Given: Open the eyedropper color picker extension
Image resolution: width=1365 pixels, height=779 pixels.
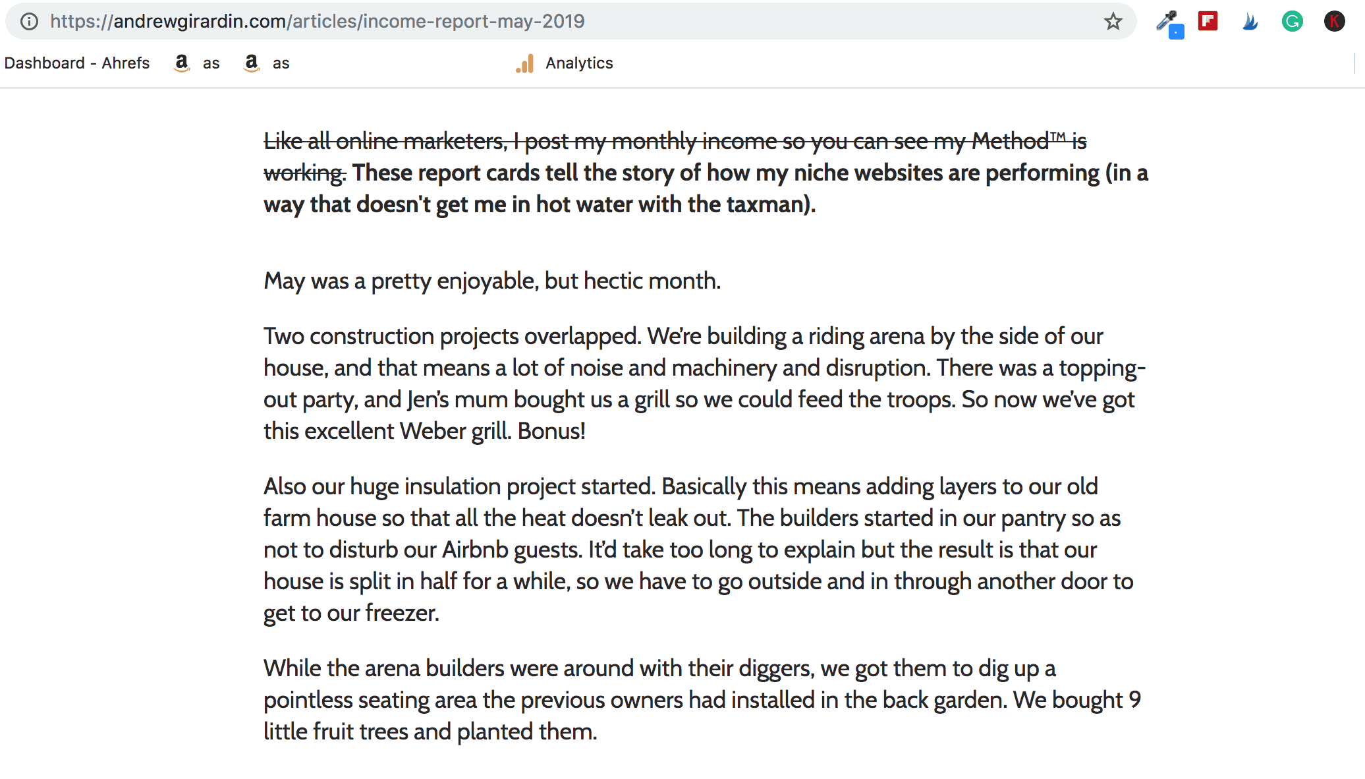Looking at the screenshot, I should click(x=1167, y=22).
